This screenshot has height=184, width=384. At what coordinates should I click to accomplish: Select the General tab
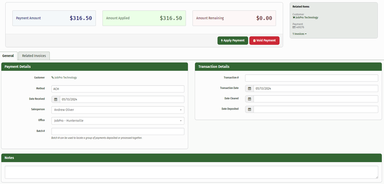8,56
